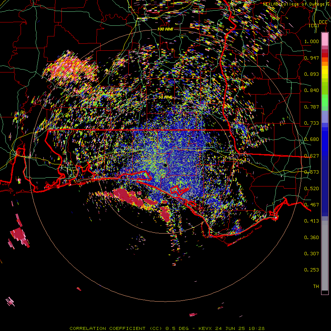Click the black radar site dot at center
The image size is (331, 331).
click(165, 165)
